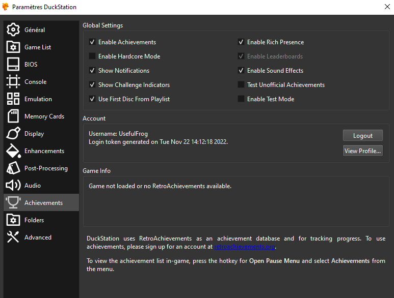This screenshot has height=298, width=394.
Task: Select the Display category label
Action: tap(34, 134)
